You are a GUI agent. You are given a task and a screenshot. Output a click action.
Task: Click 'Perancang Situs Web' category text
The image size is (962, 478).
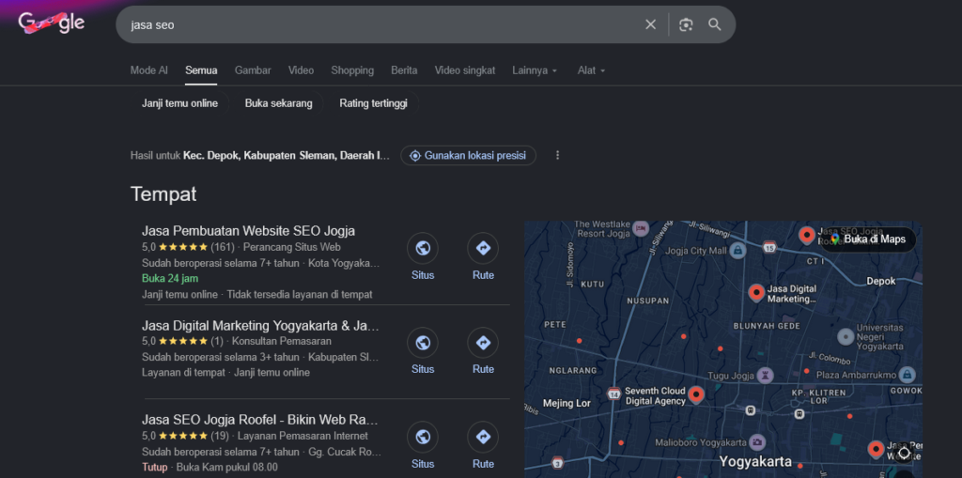(292, 247)
